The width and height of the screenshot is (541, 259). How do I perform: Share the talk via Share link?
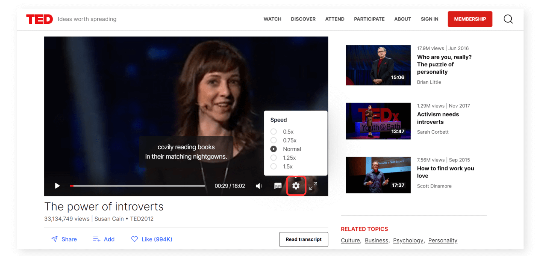click(64, 239)
